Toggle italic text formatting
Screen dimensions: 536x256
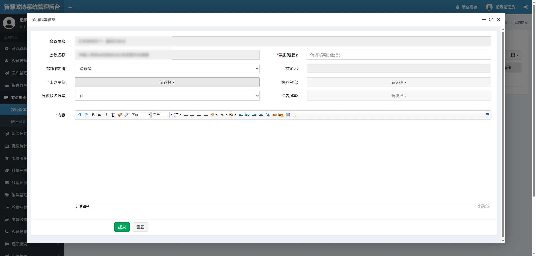(106, 115)
